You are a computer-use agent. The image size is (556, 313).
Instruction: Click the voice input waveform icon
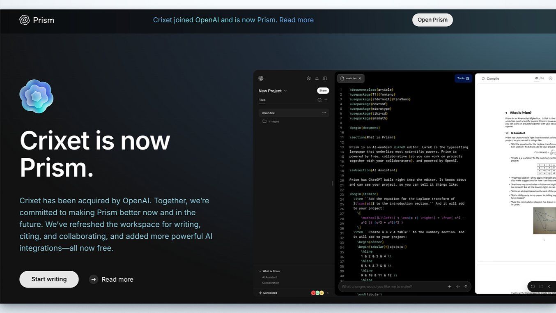[457, 287]
